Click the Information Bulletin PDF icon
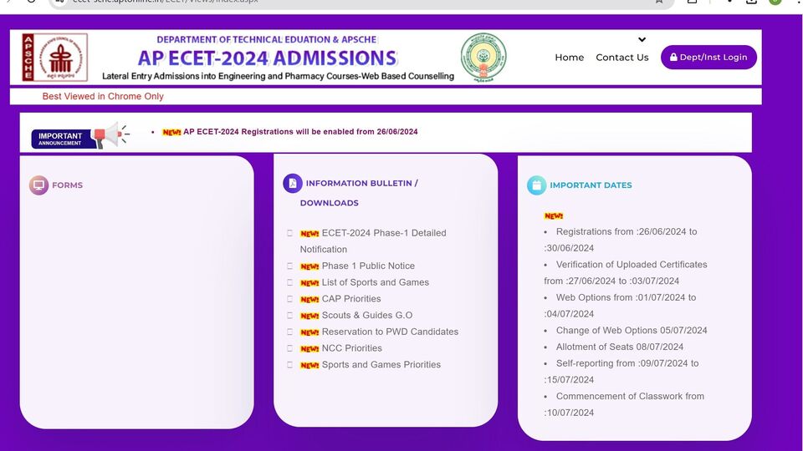 293,183
